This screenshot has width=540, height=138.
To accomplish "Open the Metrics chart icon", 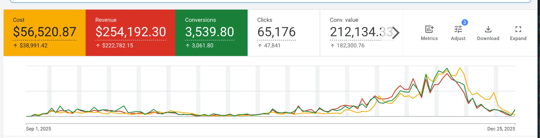I will point(429,29).
